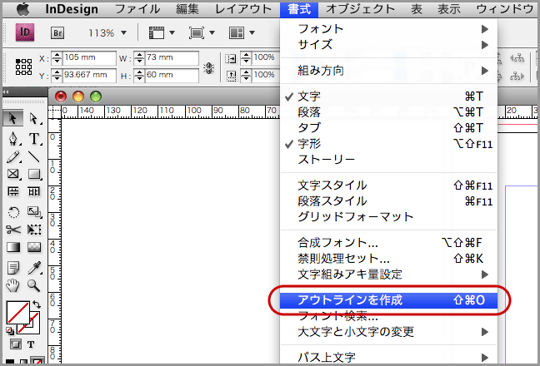Select the Hand tool
540x366 pixels.
pyautogui.click(x=13, y=285)
